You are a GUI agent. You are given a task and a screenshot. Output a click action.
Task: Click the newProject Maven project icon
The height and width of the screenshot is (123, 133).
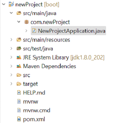(11, 4)
